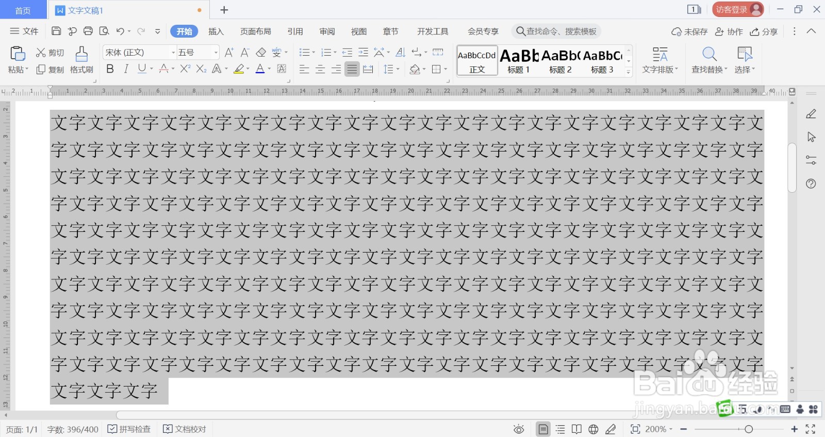825x437 pixels.
Task: Open the borders dropdown arrow
Action: [x=445, y=69]
